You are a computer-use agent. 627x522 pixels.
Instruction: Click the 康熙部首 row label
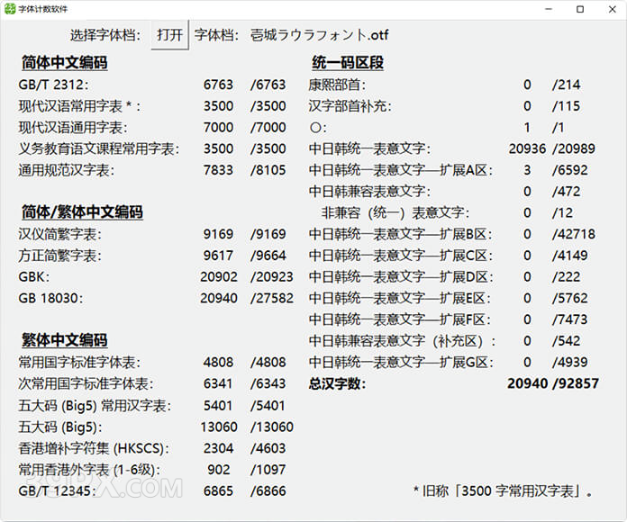[x=337, y=85]
